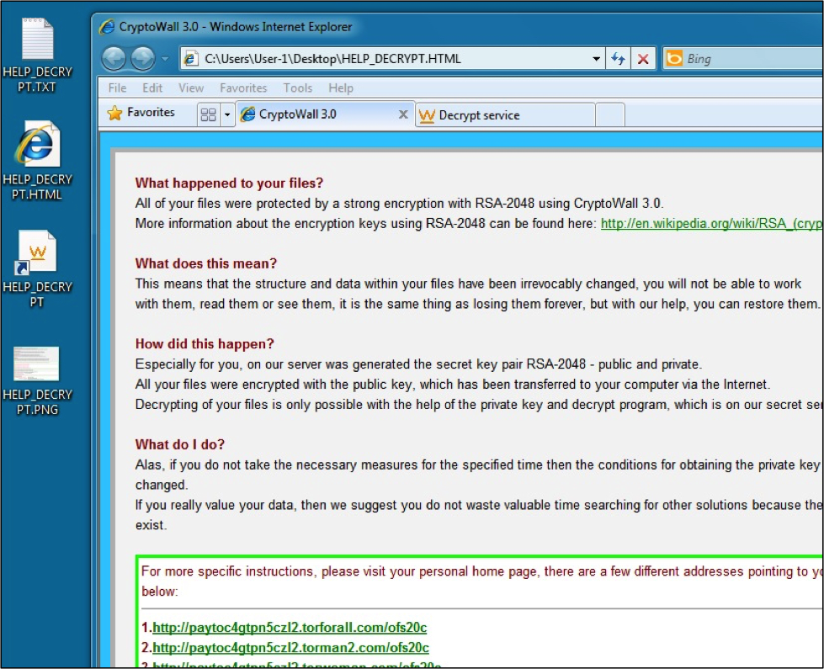
Task: Switch to Decrypt service tab
Action: tap(505, 115)
